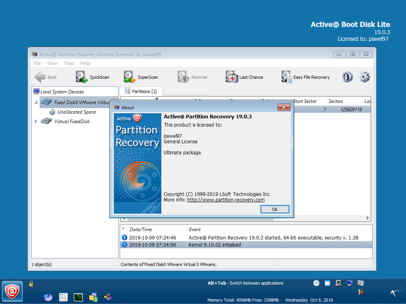Collapse the Fixed Disk0 tree node
The width and height of the screenshot is (406, 304).
[36, 103]
